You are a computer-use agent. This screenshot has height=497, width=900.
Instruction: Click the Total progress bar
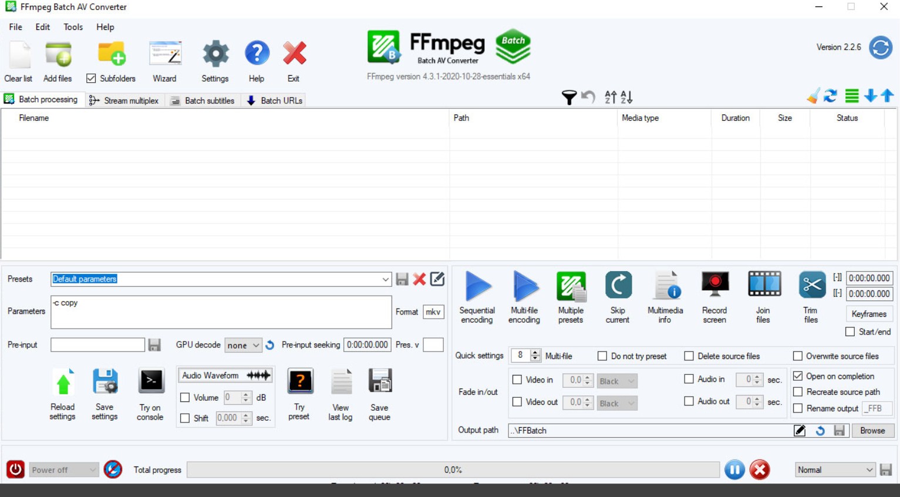tap(453, 470)
